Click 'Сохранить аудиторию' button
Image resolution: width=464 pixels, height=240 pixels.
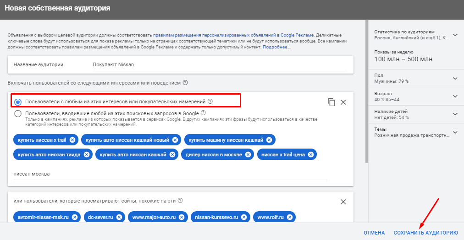pos(425,233)
